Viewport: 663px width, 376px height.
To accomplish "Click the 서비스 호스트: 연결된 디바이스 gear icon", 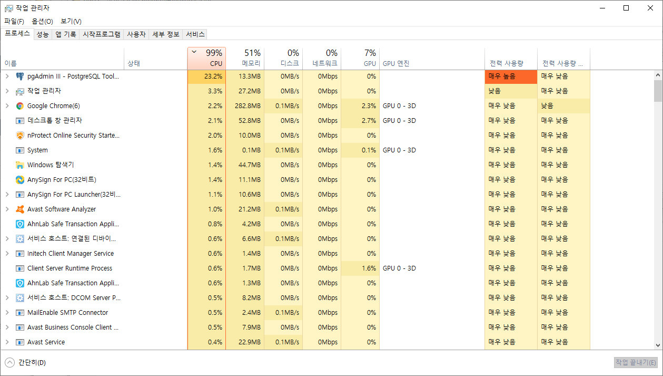I will pos(20,239).
